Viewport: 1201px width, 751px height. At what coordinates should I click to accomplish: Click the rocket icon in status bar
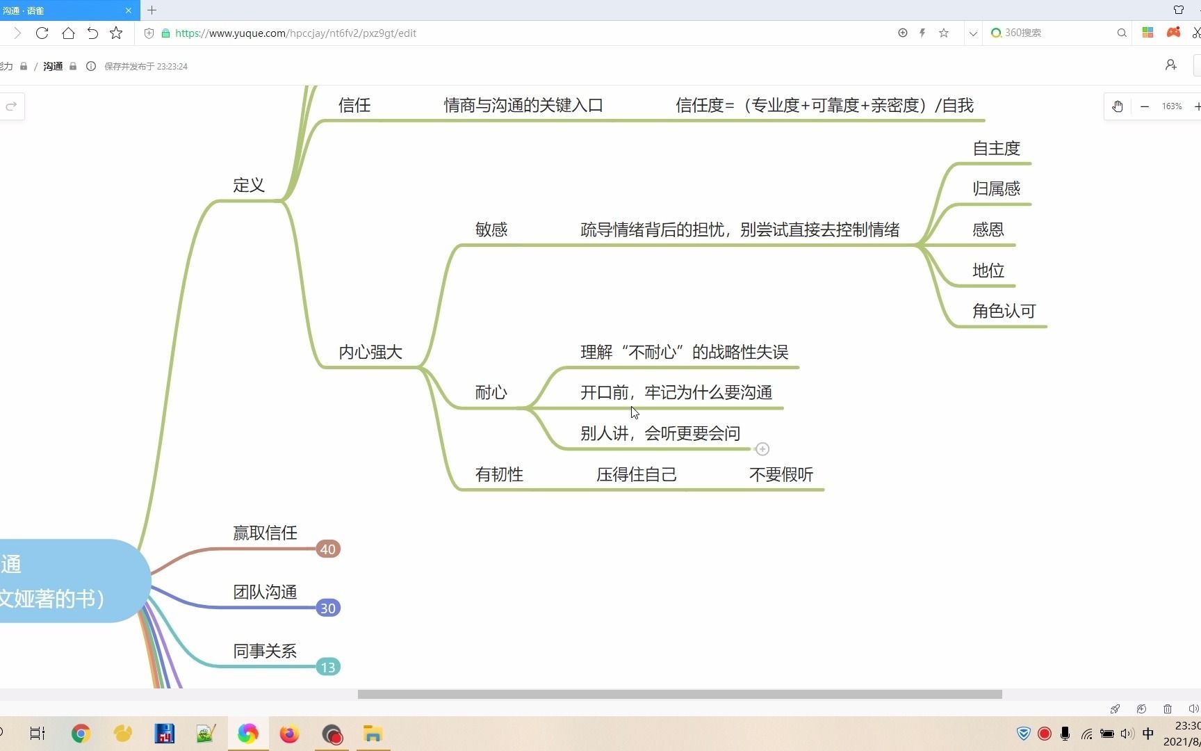point(1115,709)
